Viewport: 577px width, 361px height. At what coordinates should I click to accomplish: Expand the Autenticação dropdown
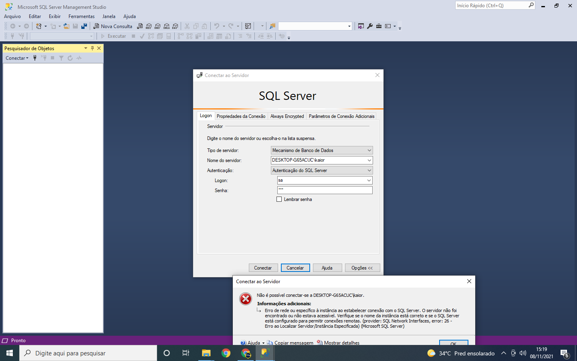coord(369,170)
